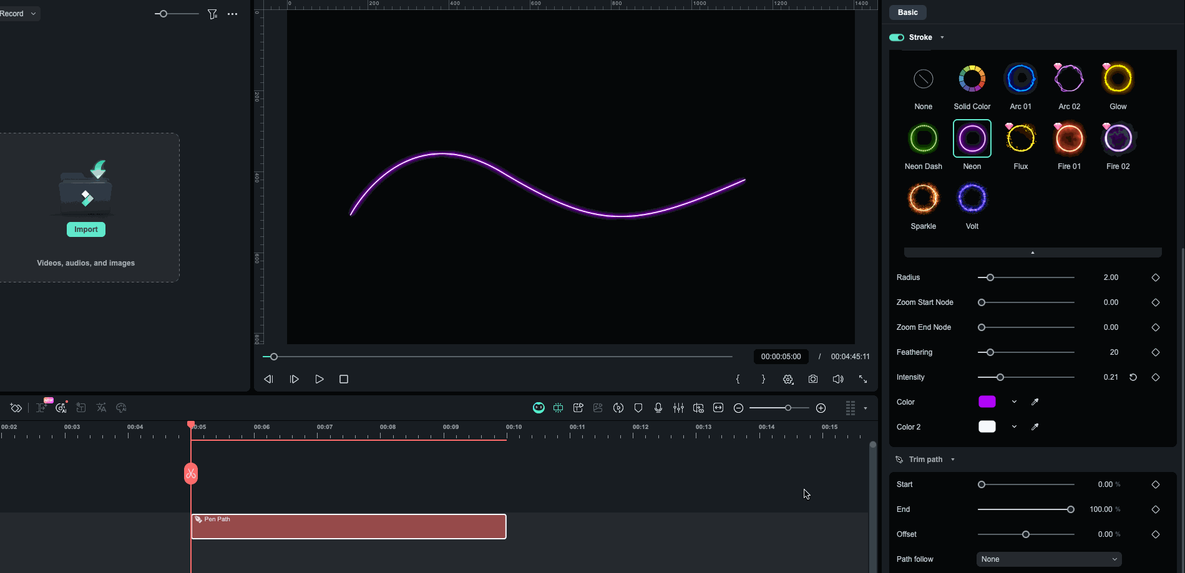The width and height of the screenshot is (1185, 573).
Task: Toggle the keyframe diamond next to Feathering
Action: (1155, 352)
